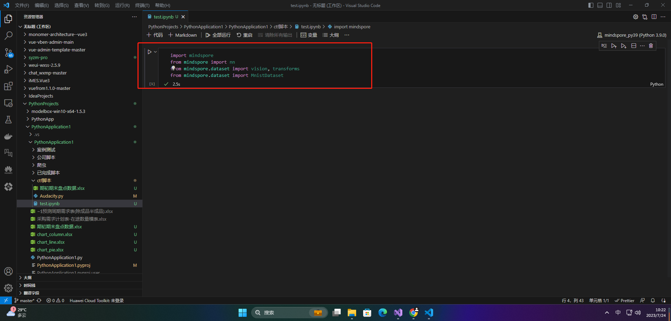Click the ctf脚本 breadcrumb

pyautogui.click(x=281, y=27)
